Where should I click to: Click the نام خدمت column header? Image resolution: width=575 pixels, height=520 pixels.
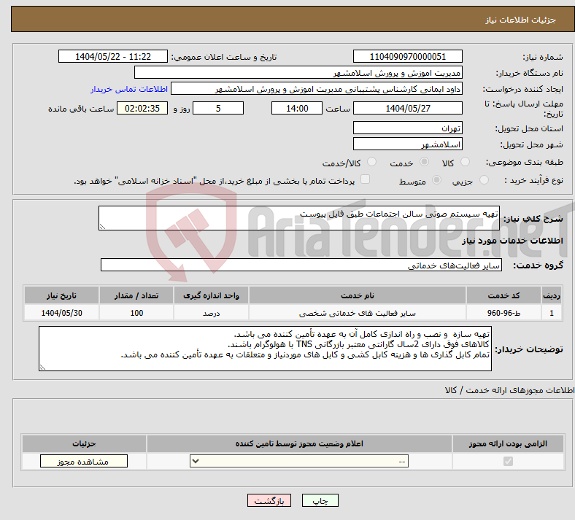pyautogui.click(x=357, y=295)
